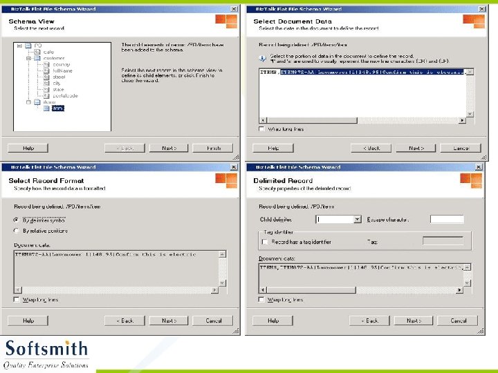The width and height of the screenshot is (498, 373).
Task: Select the fullName node in schema tree
Action: pos(62,70)
